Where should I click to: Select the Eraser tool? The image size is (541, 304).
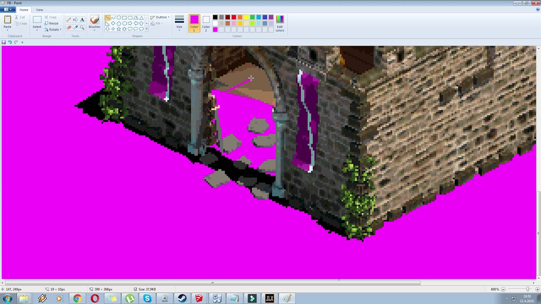point(69,27)
